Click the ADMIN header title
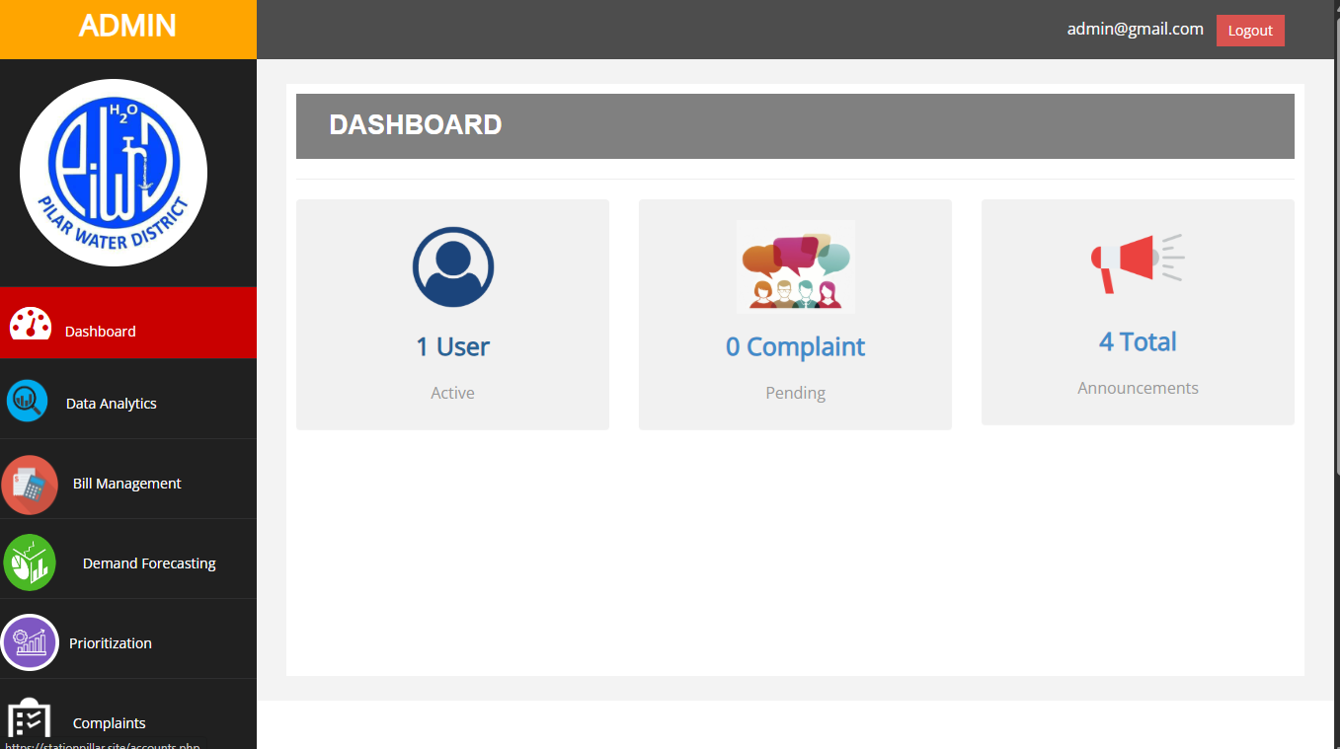 [127, 26]
